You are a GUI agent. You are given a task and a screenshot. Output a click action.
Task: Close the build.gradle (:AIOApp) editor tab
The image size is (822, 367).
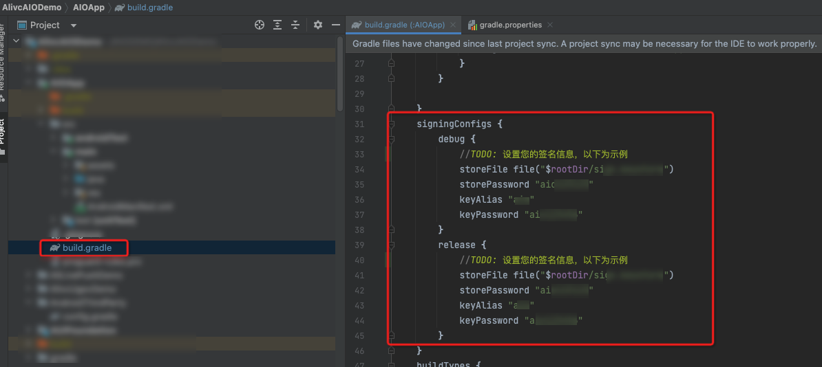(454, 25)
